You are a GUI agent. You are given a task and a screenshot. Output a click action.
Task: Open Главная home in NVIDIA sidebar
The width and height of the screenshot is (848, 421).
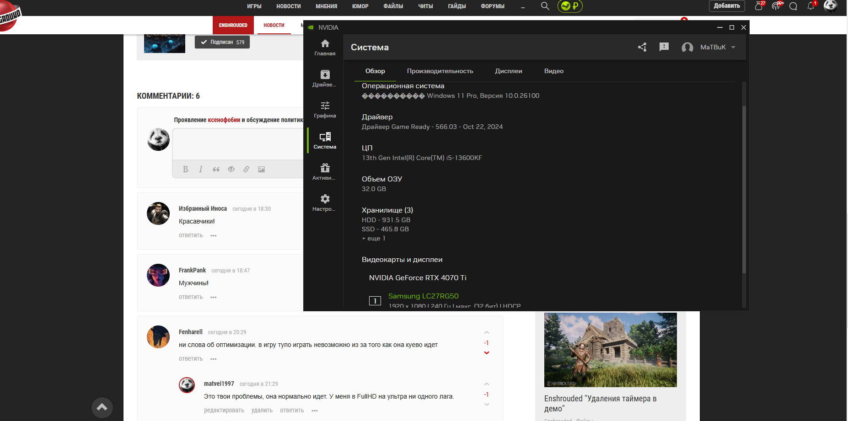point(325,48)
